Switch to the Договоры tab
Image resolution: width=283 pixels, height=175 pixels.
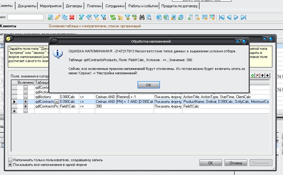(x=74, y=6)
